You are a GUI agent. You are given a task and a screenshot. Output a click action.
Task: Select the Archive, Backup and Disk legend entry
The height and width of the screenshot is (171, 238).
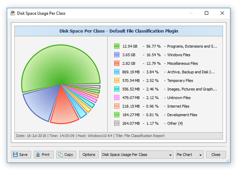click(x=192, y=72)
